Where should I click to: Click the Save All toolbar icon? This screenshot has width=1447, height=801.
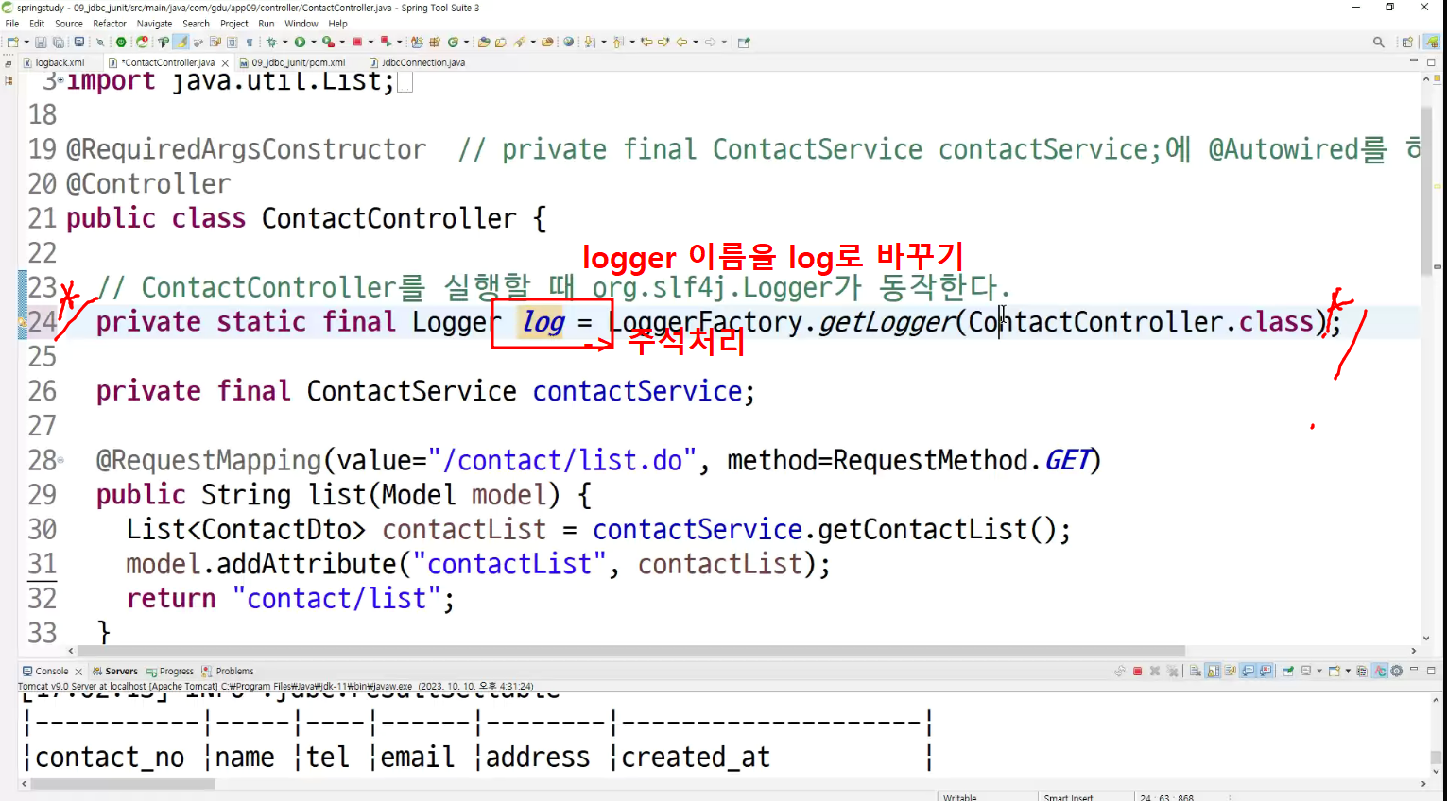(x=58, y=42)
